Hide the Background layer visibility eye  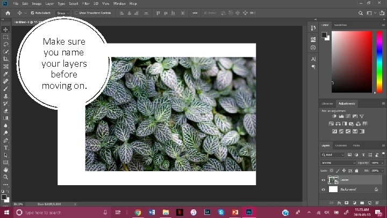(x=324, y=189)
